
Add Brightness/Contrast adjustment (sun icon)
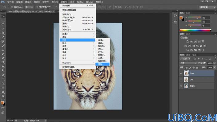187,42
